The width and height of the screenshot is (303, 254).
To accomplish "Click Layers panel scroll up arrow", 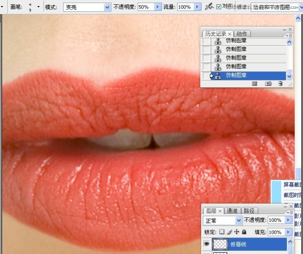I will tap(290, 241).
